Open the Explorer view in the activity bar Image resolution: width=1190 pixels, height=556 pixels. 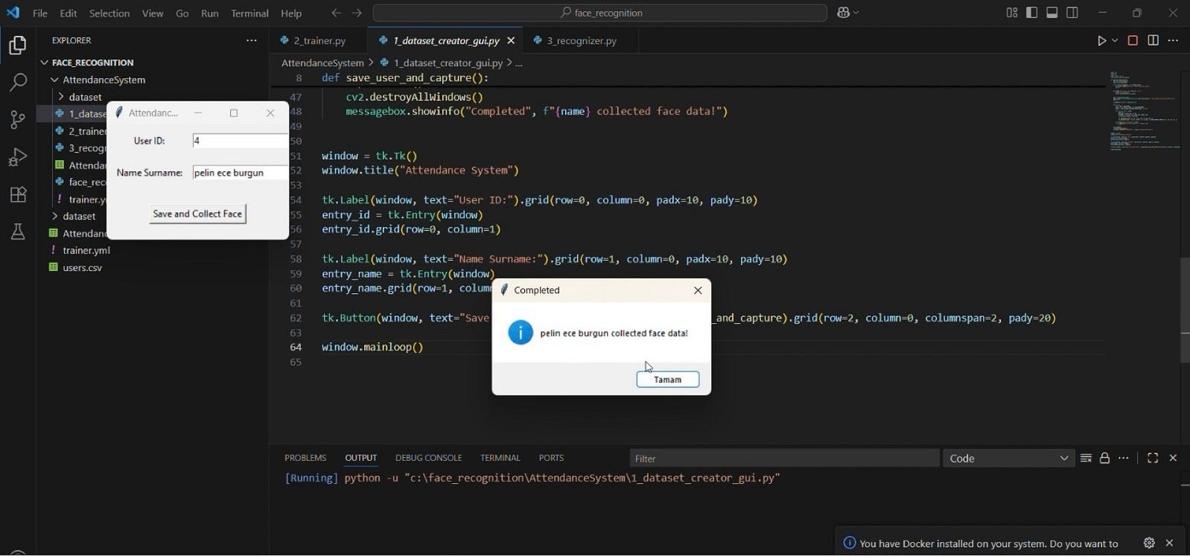tap(18, 45)
